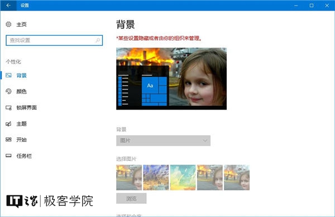Open the 主题 themes brush icon
This screenshot has height=217, width=335.
[x=8, y=124]
